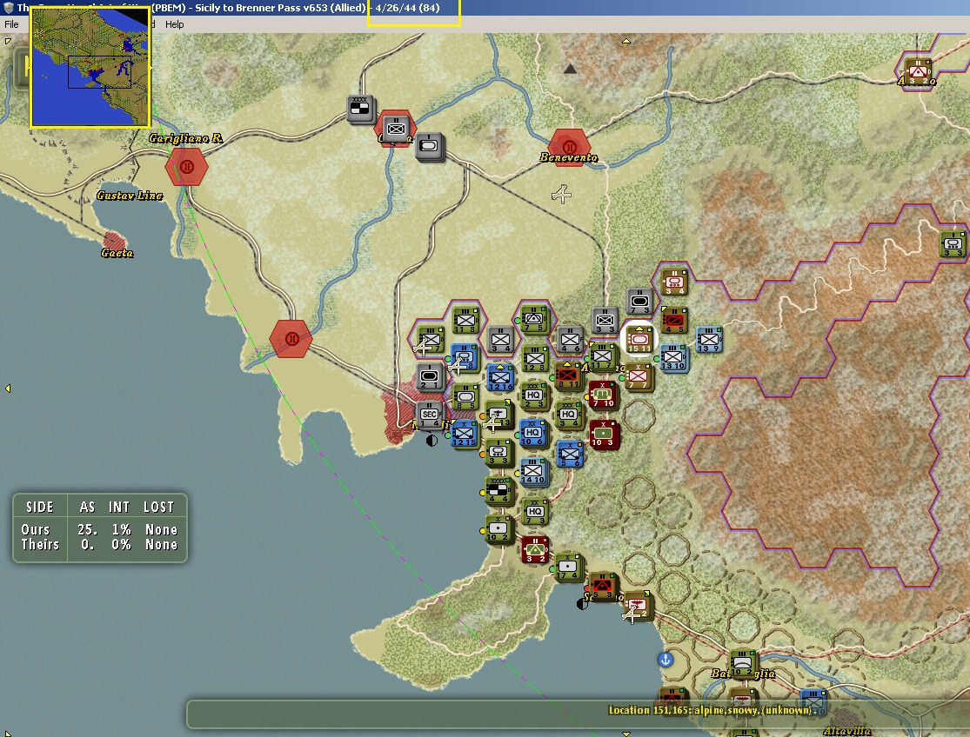This screenshot has width=970, height=737.
Task: Select light blue infantry regiment 13-9
Action: pos(709,339)
